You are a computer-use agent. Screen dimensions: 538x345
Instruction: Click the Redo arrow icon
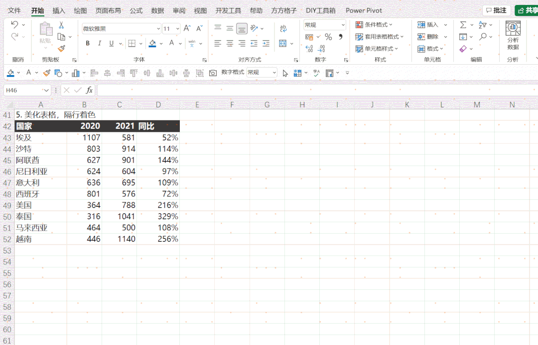pyautogui.click(x=14, y=37)
